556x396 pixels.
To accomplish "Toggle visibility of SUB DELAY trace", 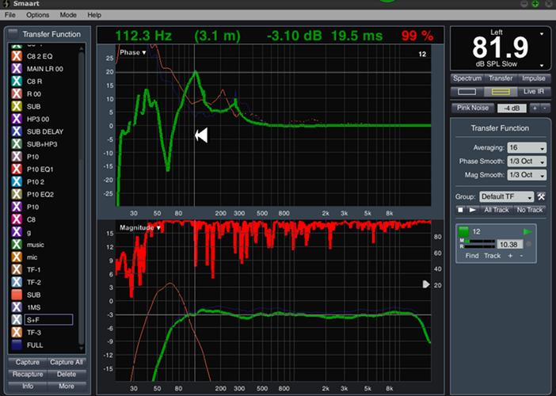I will coord(17,131).
